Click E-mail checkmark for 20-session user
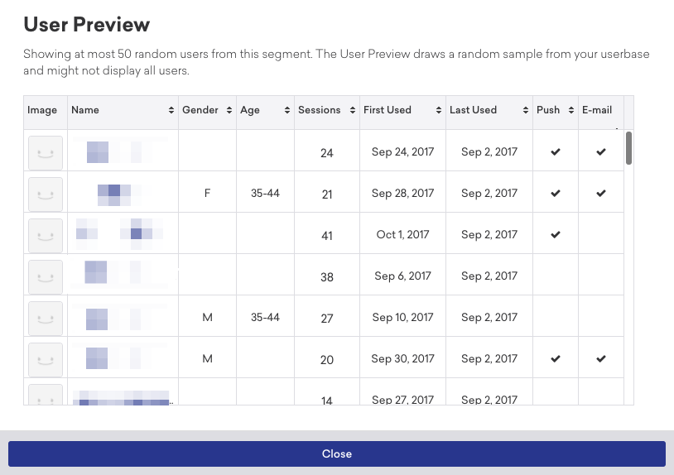The width and height of the screenshot is (674, 475). pyautogui.click(x=601, y=358)
